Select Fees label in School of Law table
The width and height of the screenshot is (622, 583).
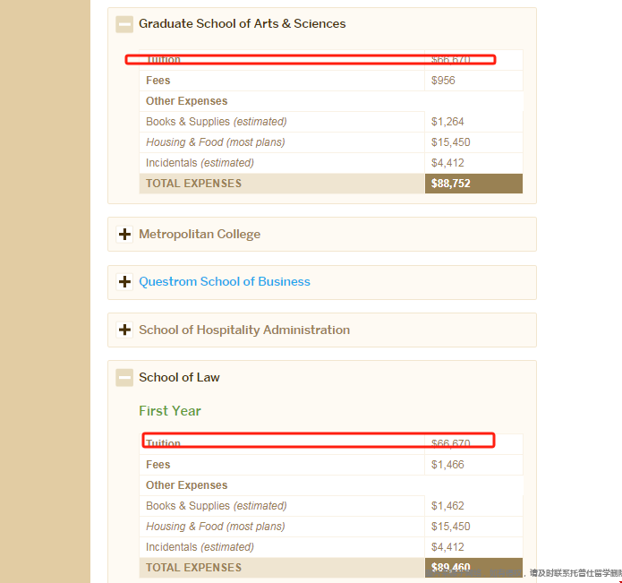coord(158,465)
